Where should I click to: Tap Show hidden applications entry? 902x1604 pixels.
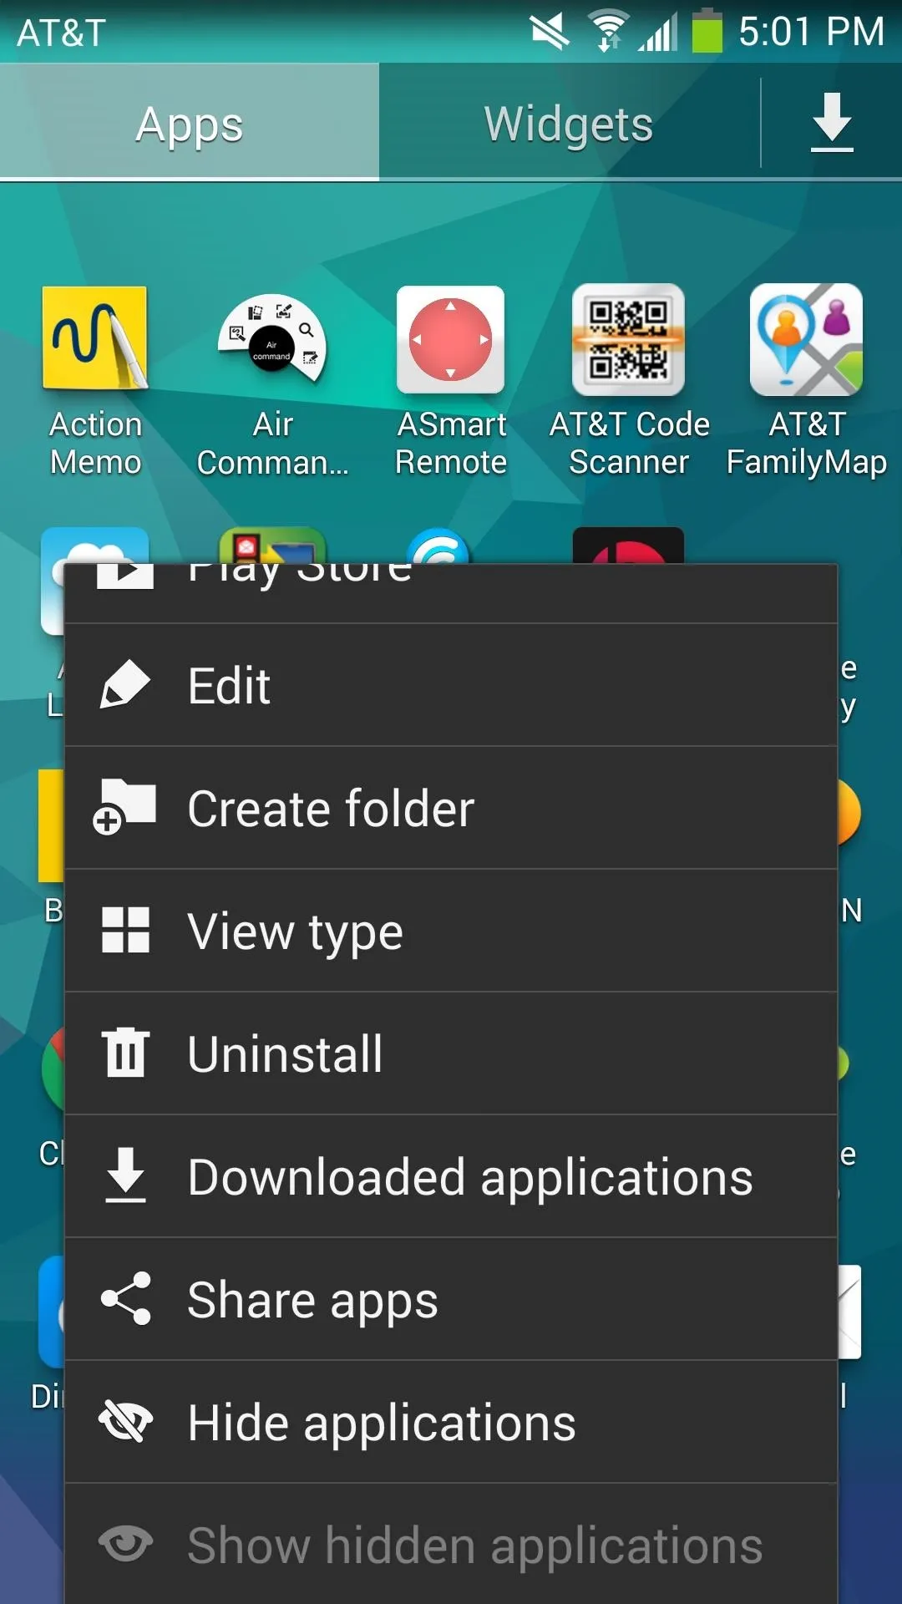click(451, 1545)
